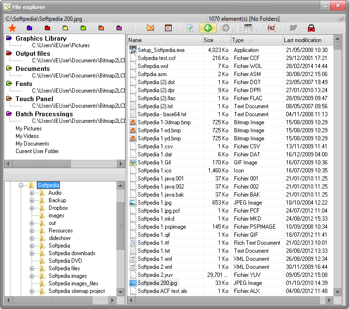Sort by the Type column header
Image resolution: width=349 pixels, height=309 pixels.
(x=257, y=40)
